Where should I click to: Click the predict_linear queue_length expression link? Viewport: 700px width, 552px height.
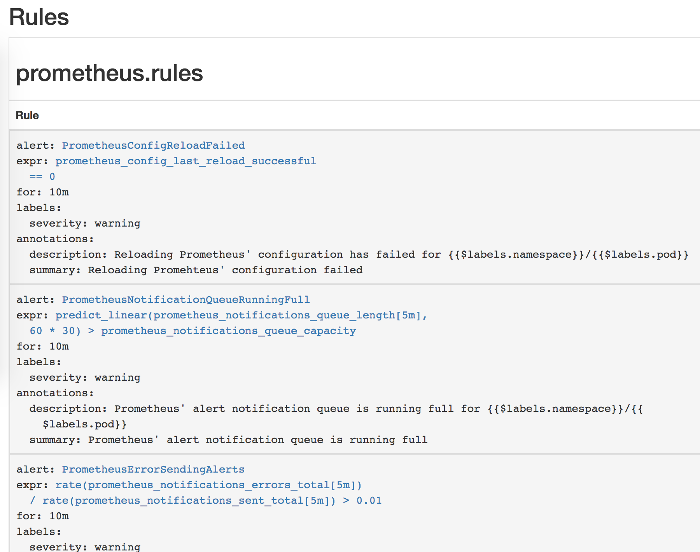[241, 315]
